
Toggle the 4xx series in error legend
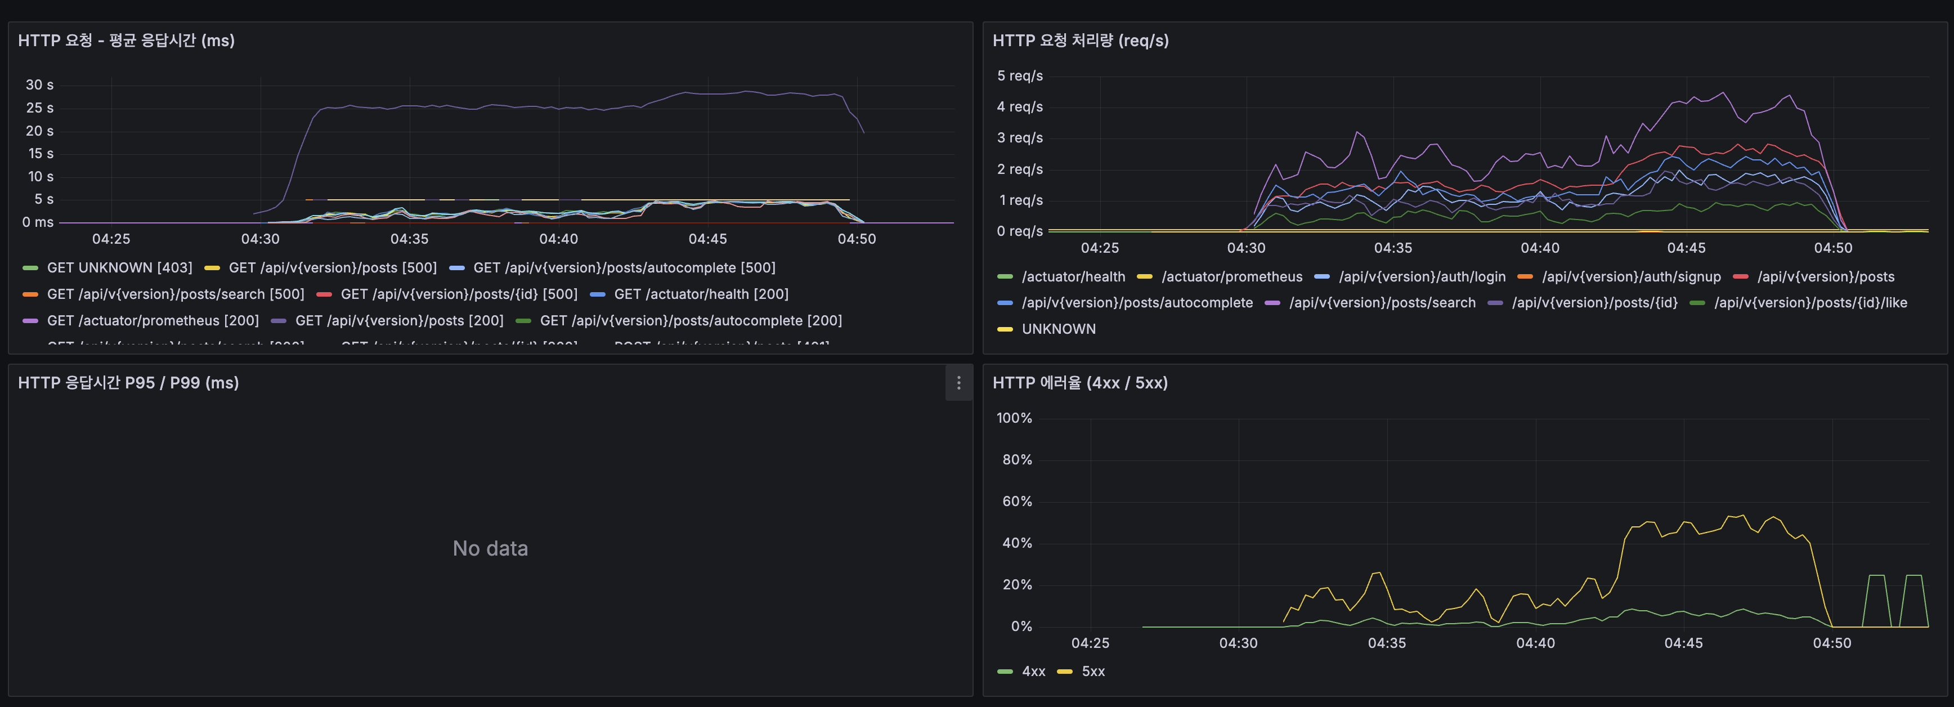pos(1033,672)
